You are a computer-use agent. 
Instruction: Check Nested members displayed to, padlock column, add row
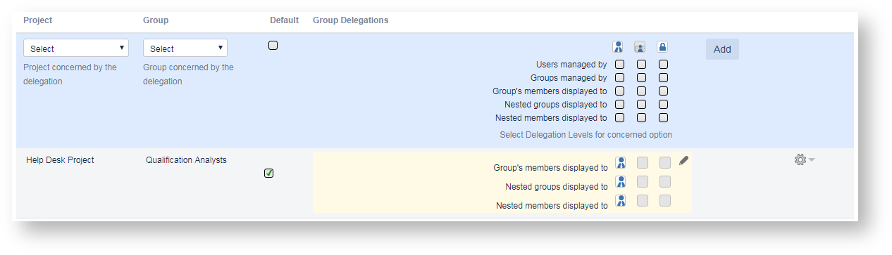pyautogui.click(x=664, y=118)
